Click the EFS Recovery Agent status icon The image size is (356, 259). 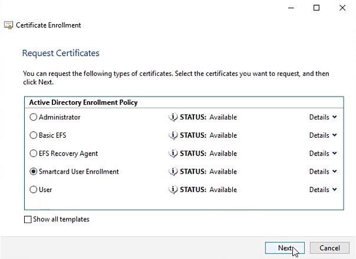coord(173,154)
